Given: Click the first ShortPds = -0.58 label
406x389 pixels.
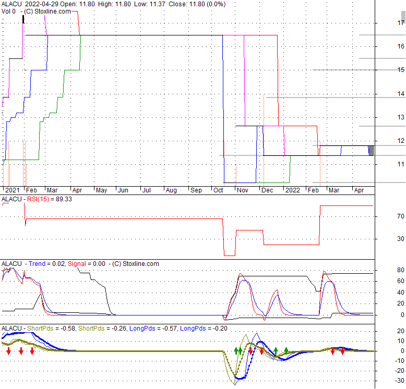Looking at the screenshot, I should pos(51,329).
